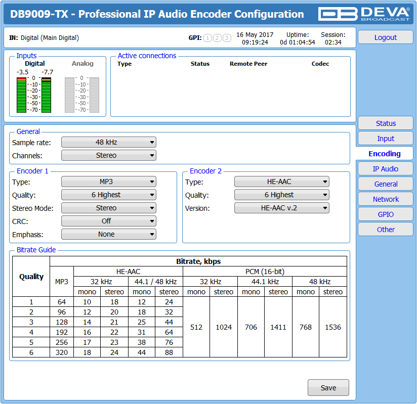Click the Active connections section title

(x=147, y=56)
